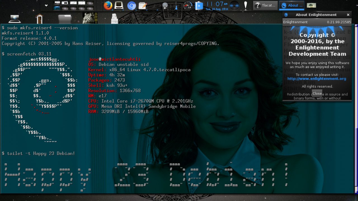The image size is (358, 201).
Task: Click the 'Resolution: 1366x768' line
Action: tap(114, 91)
